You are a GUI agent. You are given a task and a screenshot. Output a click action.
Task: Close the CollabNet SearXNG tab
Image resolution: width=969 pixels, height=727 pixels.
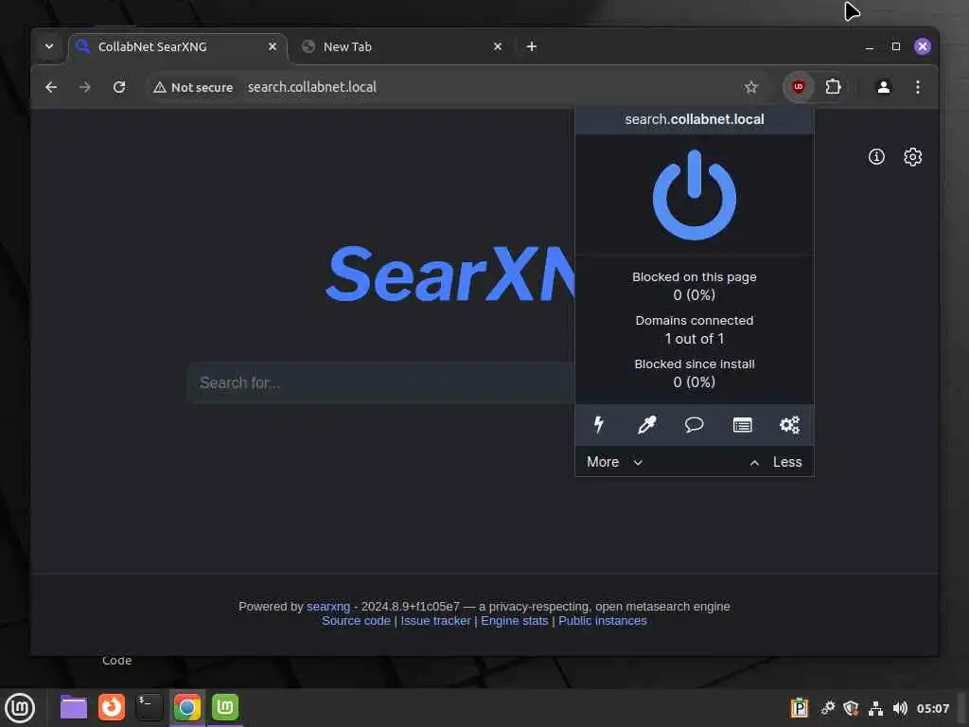(x=272, y=47)
